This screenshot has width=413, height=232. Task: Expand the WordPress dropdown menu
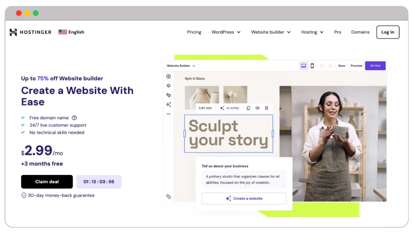226,32
